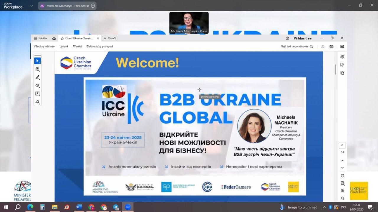Open the taskbar clock showing 10:08
The width and height of the screenshot is (378, 212).
356,207
